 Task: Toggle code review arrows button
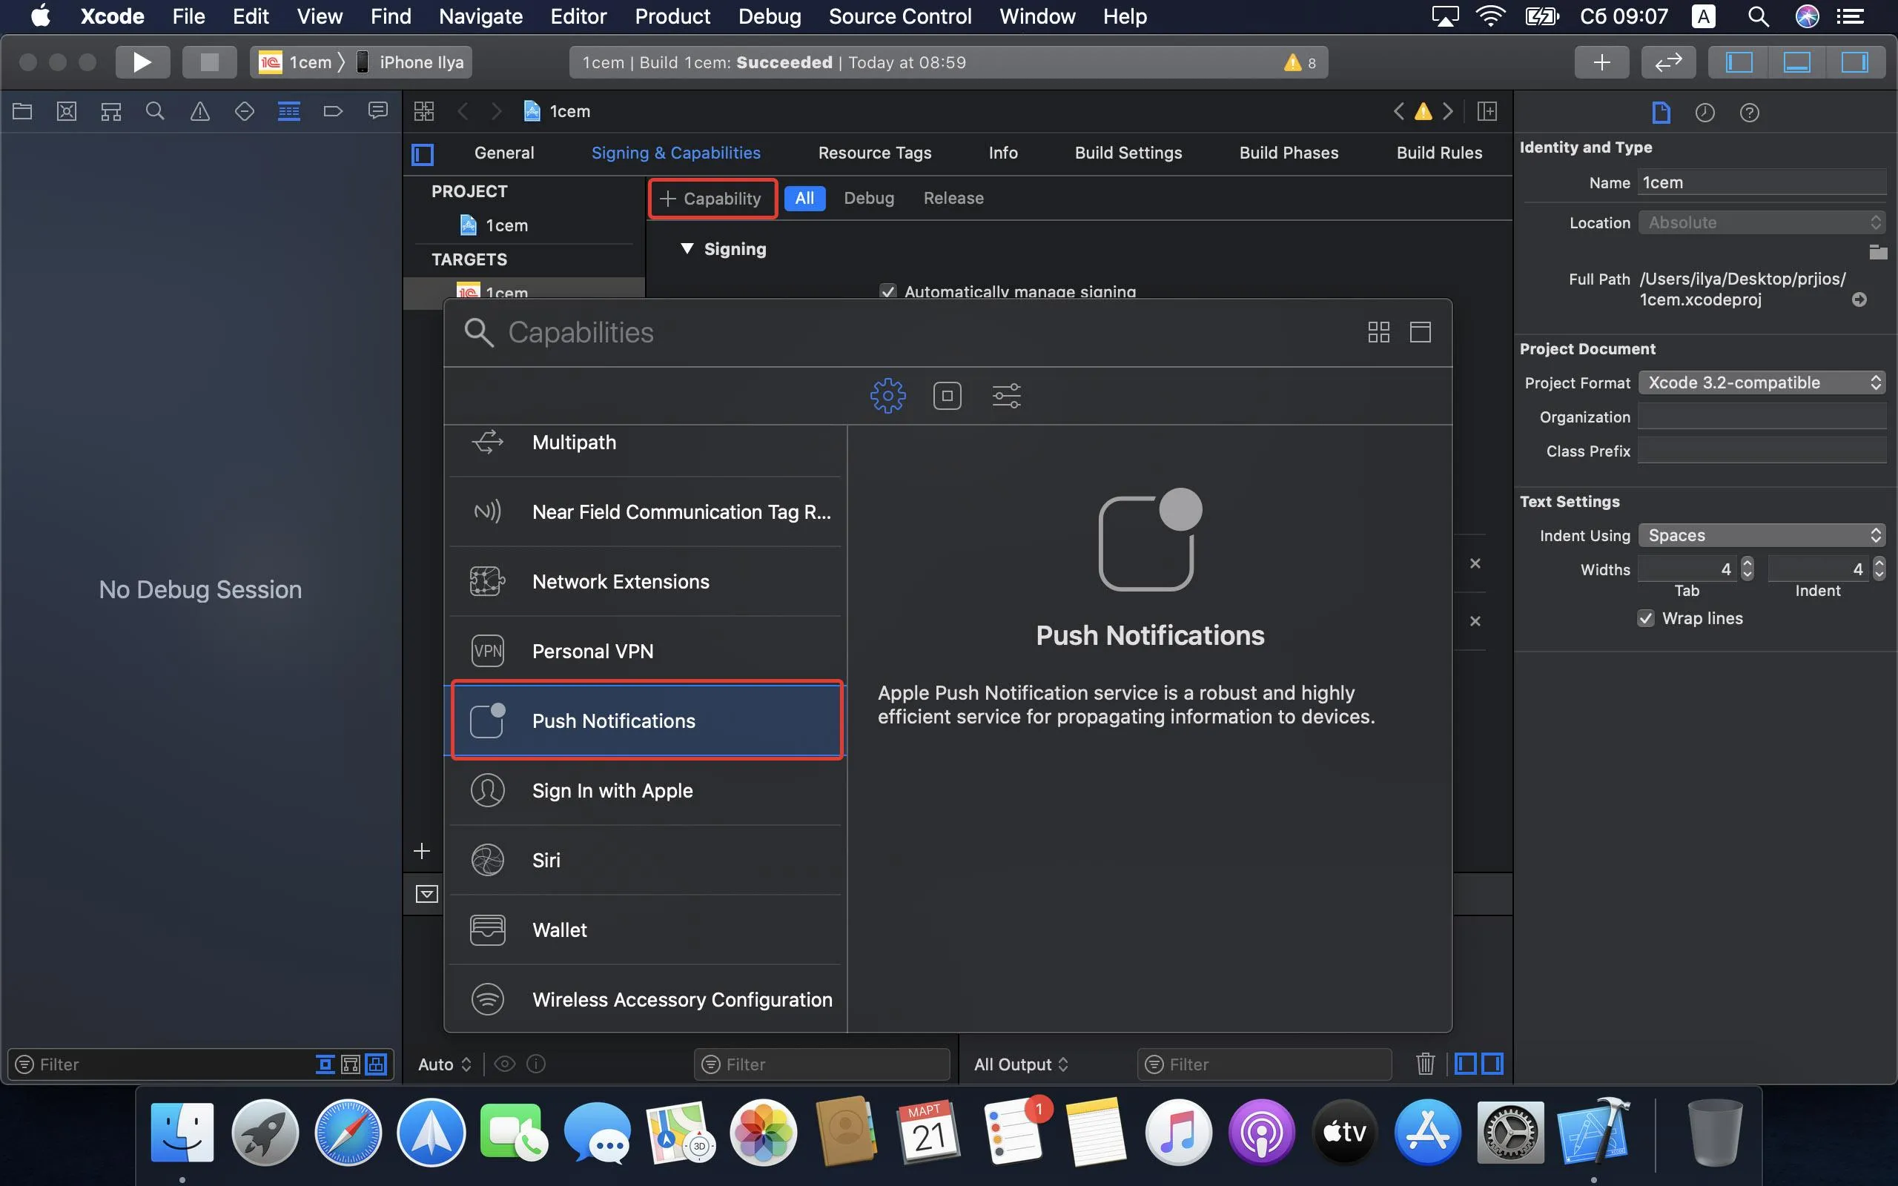point(1668,62)
